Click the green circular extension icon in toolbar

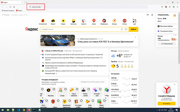point(174,7)
